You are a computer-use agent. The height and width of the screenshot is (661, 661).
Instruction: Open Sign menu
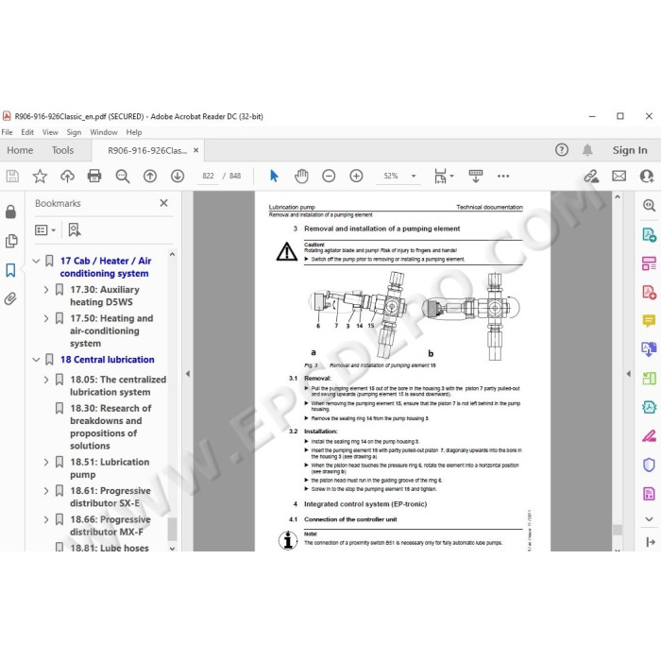[x=74, y=132]
